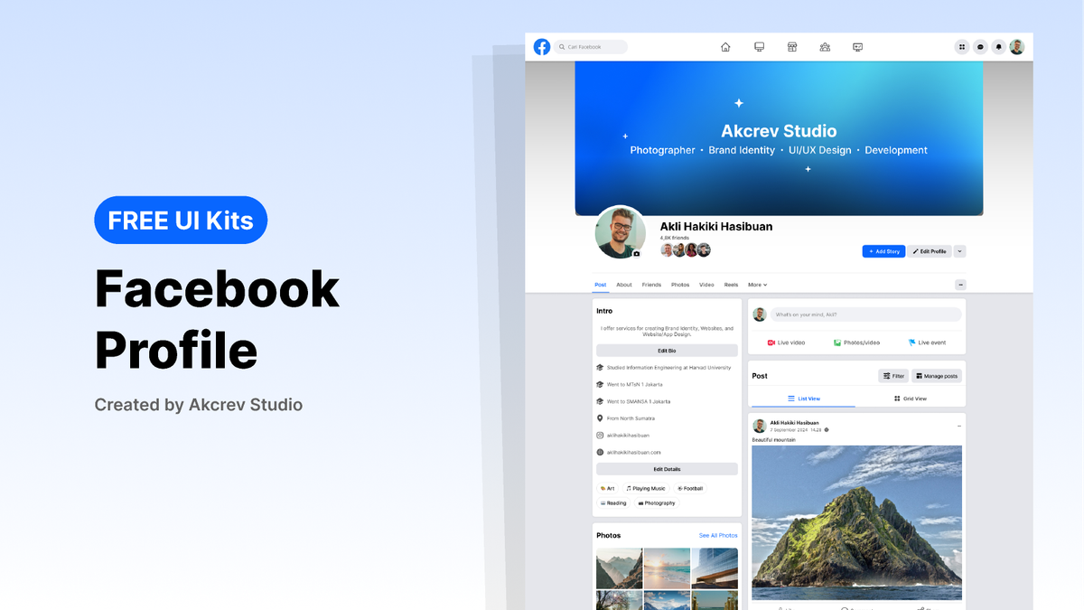
Task: Click the What's on your mind field
Action: click(866, 314)
